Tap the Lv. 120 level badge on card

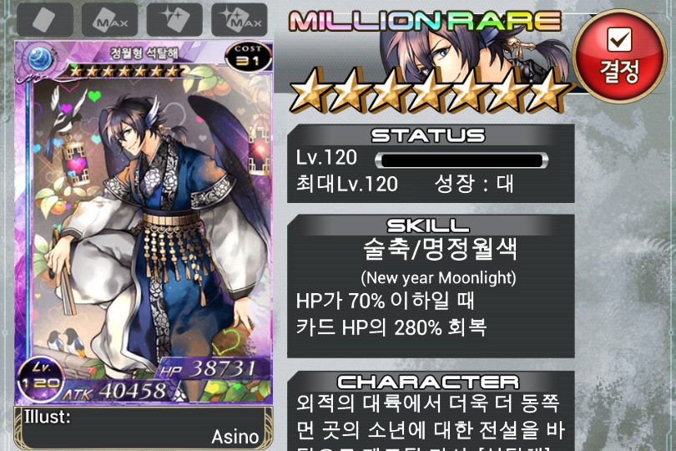[40, 378]
